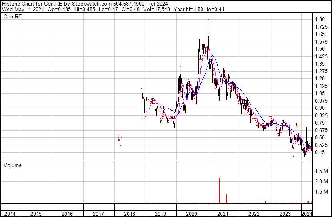Click the 'Op=0.485' open value

[59, 9]
